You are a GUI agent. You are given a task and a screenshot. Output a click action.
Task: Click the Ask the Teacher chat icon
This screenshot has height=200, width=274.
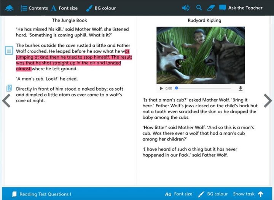pyautogui.click(x=222, y=8)
